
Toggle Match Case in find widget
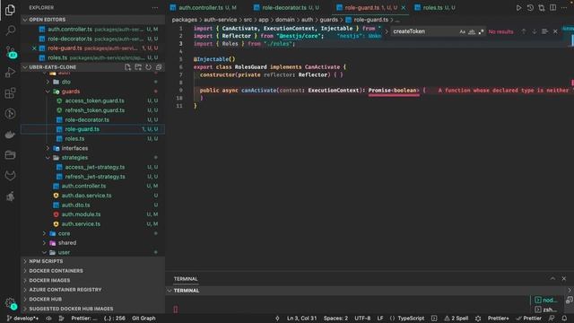(463, 32)
